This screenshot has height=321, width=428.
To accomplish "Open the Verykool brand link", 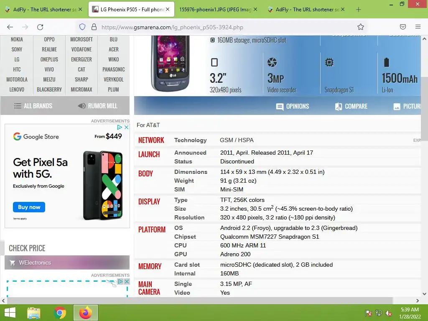I will click(x=114, y=79).
